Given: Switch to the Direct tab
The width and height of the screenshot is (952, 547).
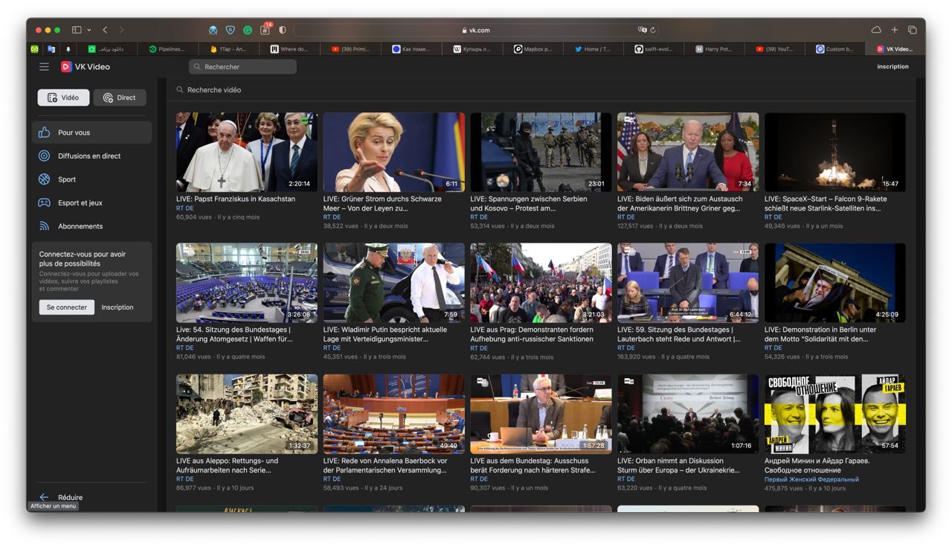Looking at the screenshot, I should (120, 97).
